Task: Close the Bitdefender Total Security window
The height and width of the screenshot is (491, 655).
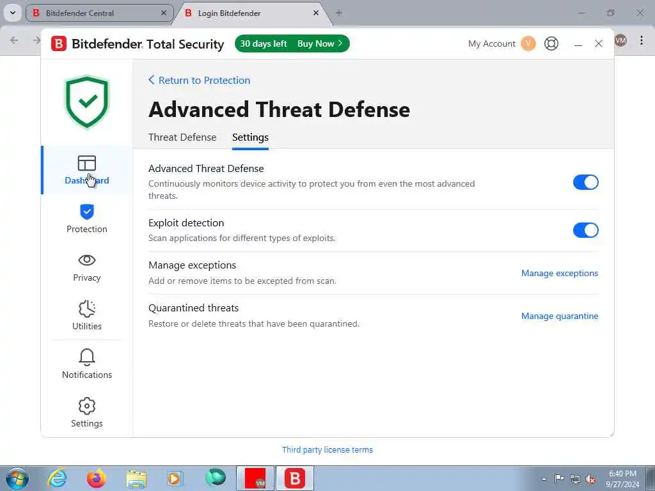Action: tap(599, 43)
